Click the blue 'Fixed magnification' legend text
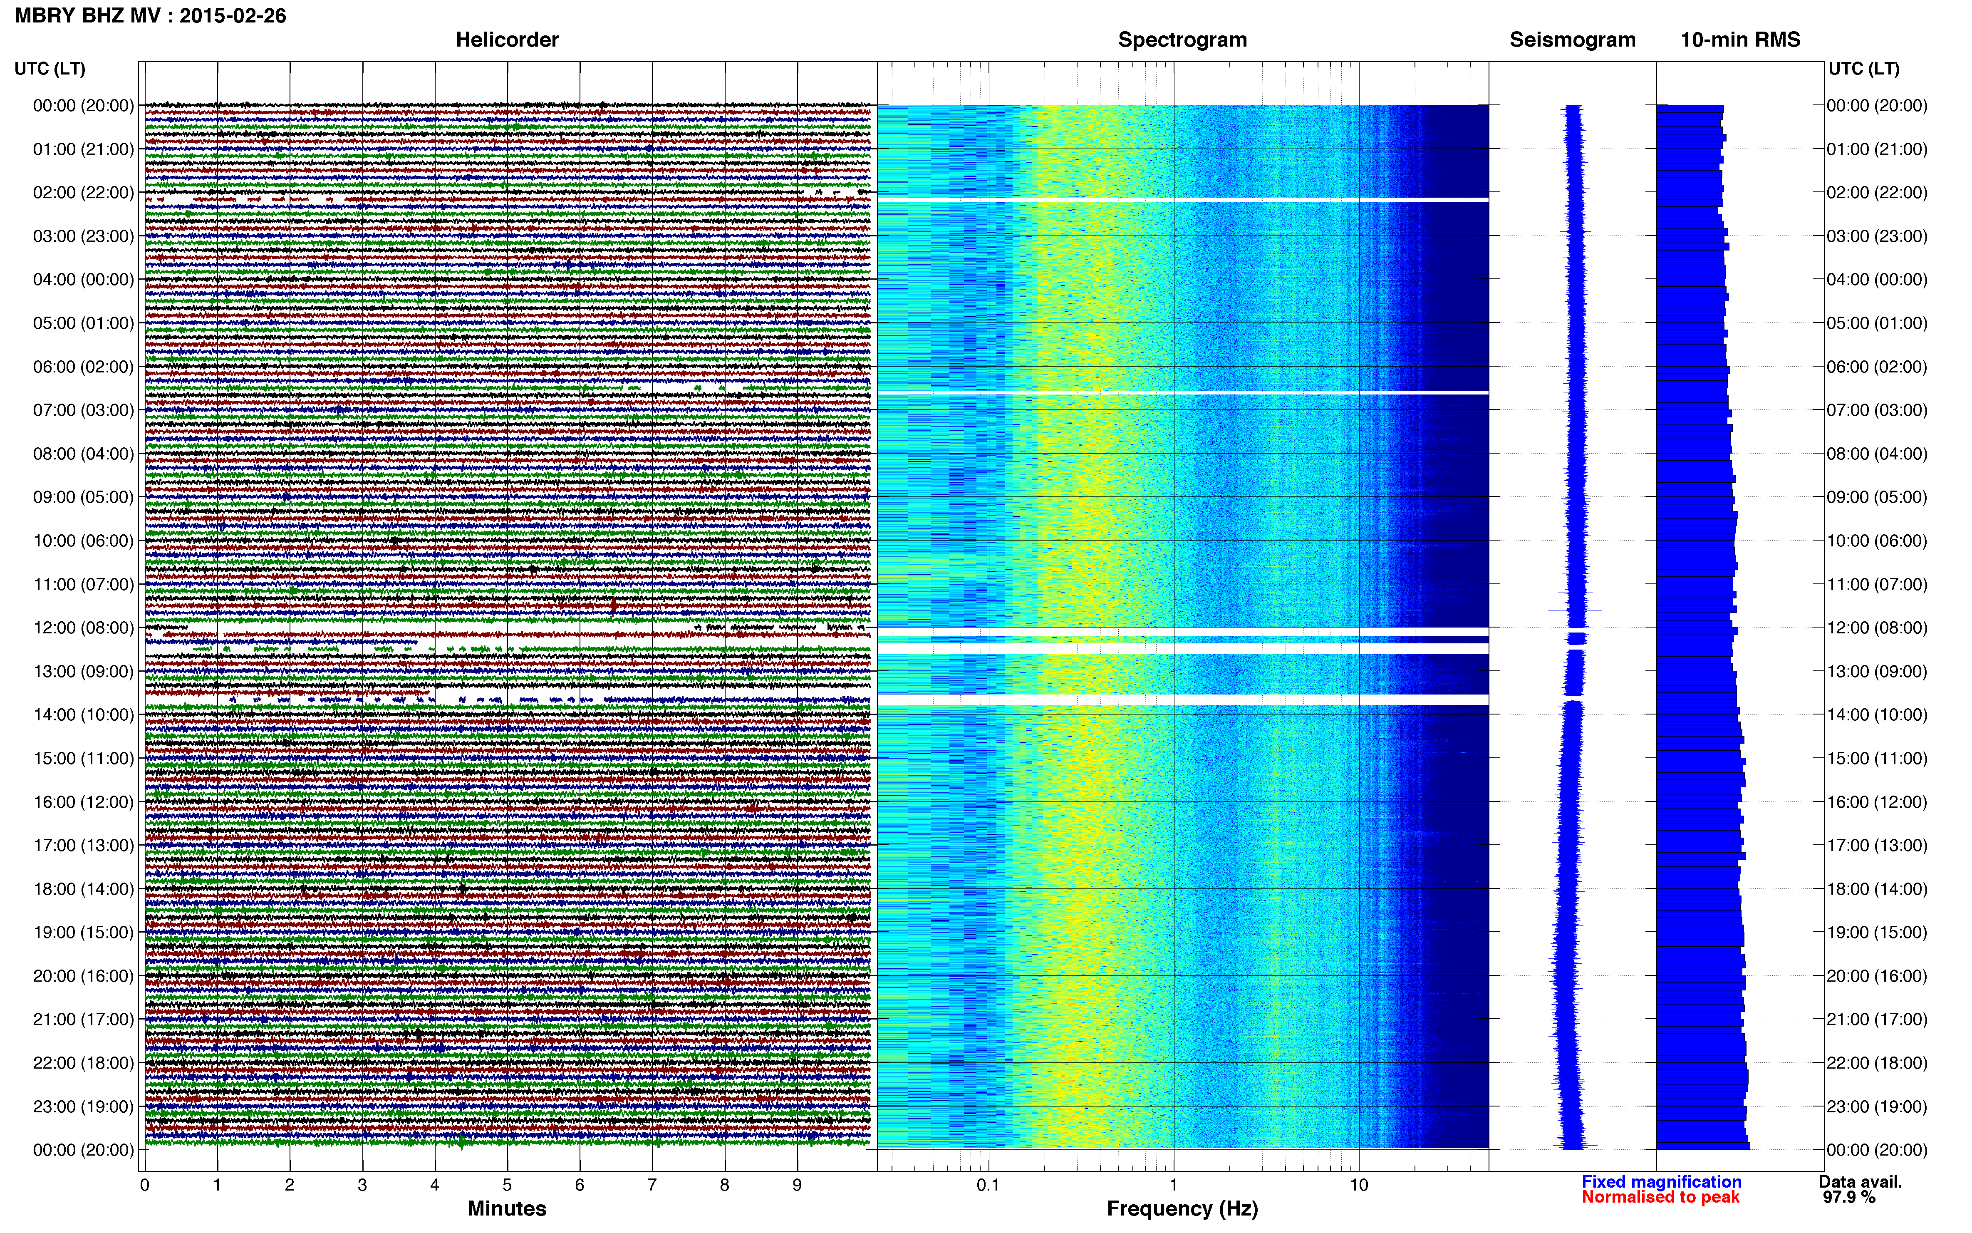Viewport: 1972px width, 1233px height. coord(1661,1182)
